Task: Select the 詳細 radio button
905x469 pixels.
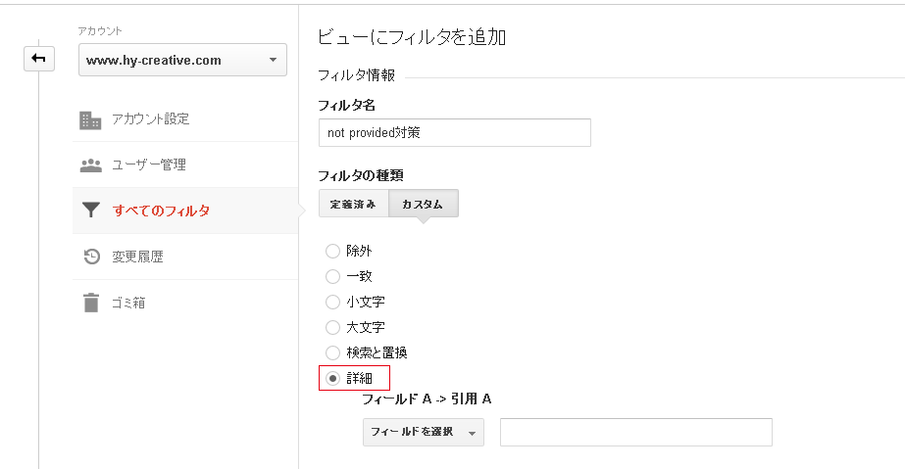Action: (332, 379)
